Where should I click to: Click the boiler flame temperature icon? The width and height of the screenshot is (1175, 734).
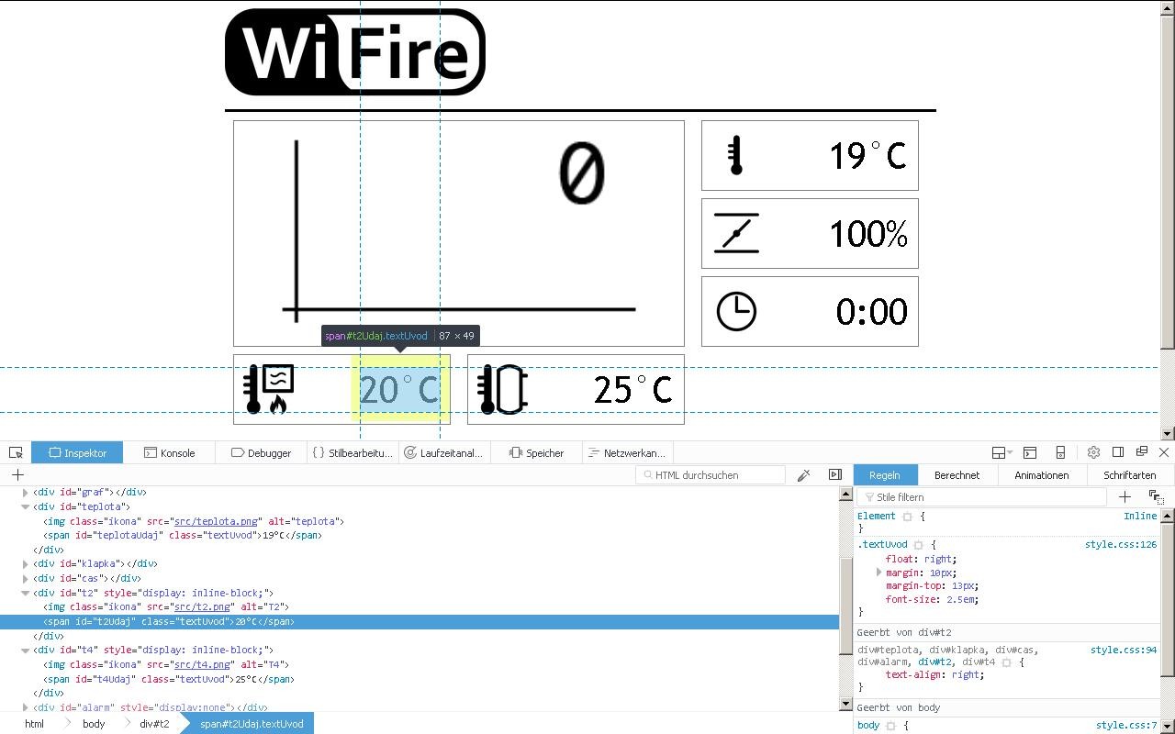pyautogui.click(x=269, y=389)
